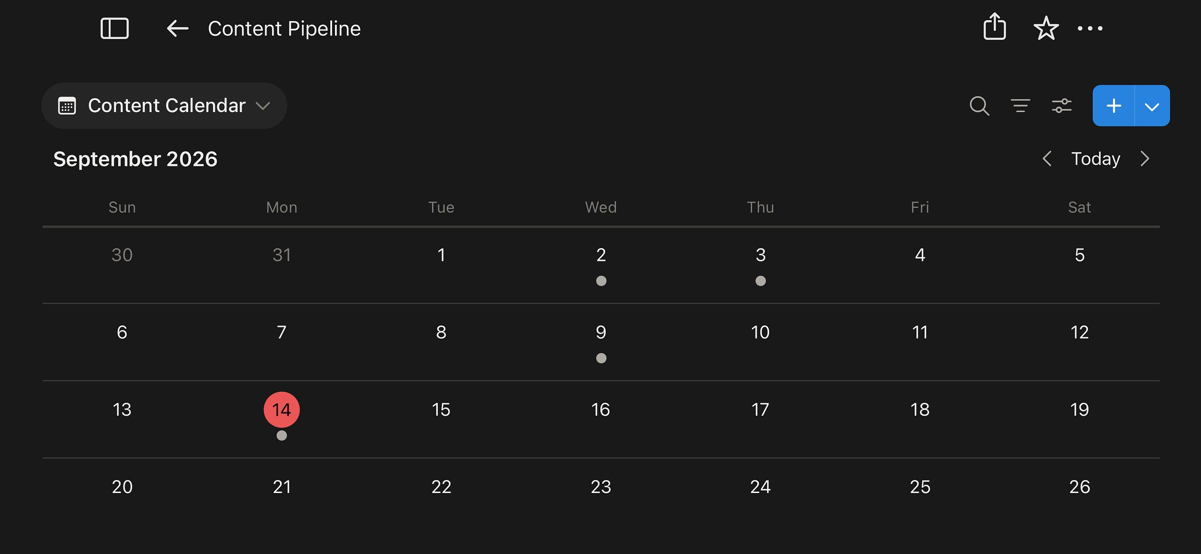Open the share icon
Image resolution: width=1201 pixels, height=554 pixels.
[x=995, y=27]
